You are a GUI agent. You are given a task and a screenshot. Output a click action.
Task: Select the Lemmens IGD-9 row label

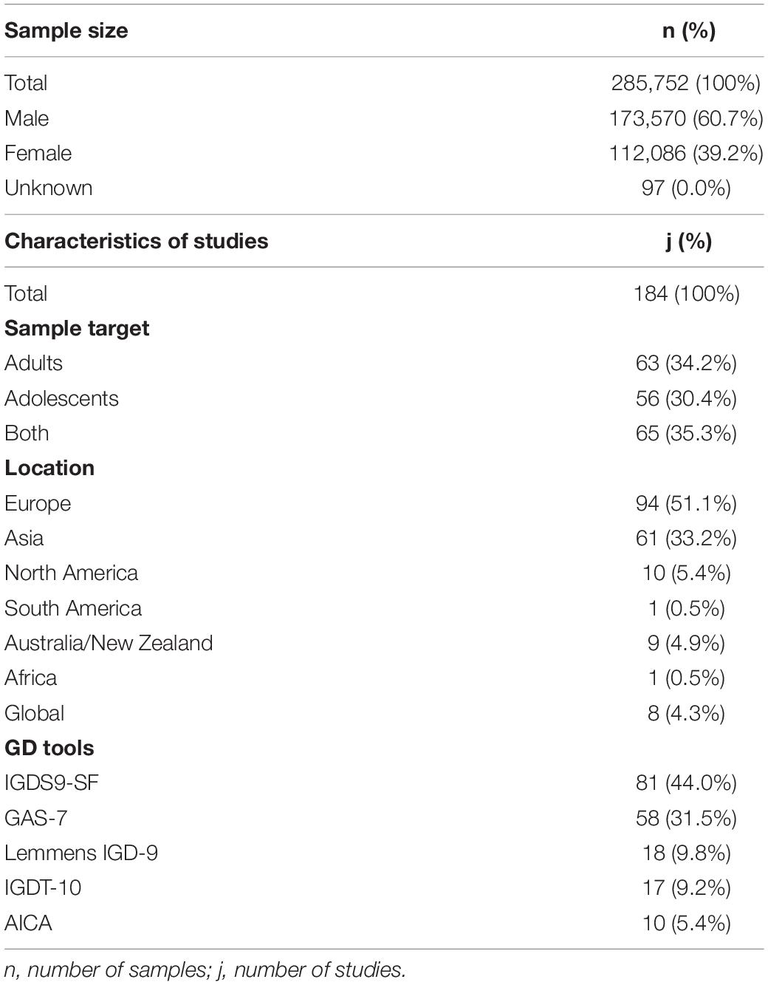pos(81,853)
